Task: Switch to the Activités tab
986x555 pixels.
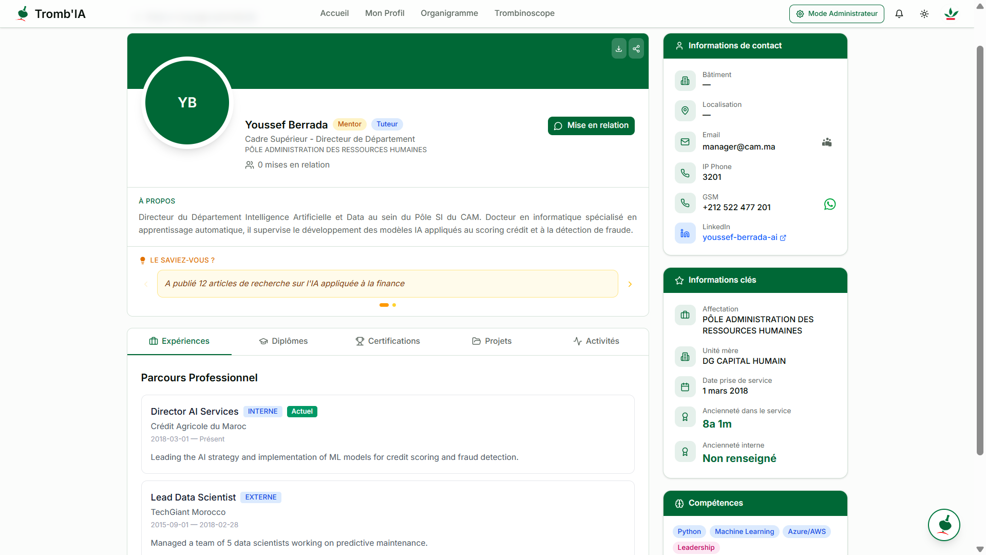Action: (x=596, y=341)
